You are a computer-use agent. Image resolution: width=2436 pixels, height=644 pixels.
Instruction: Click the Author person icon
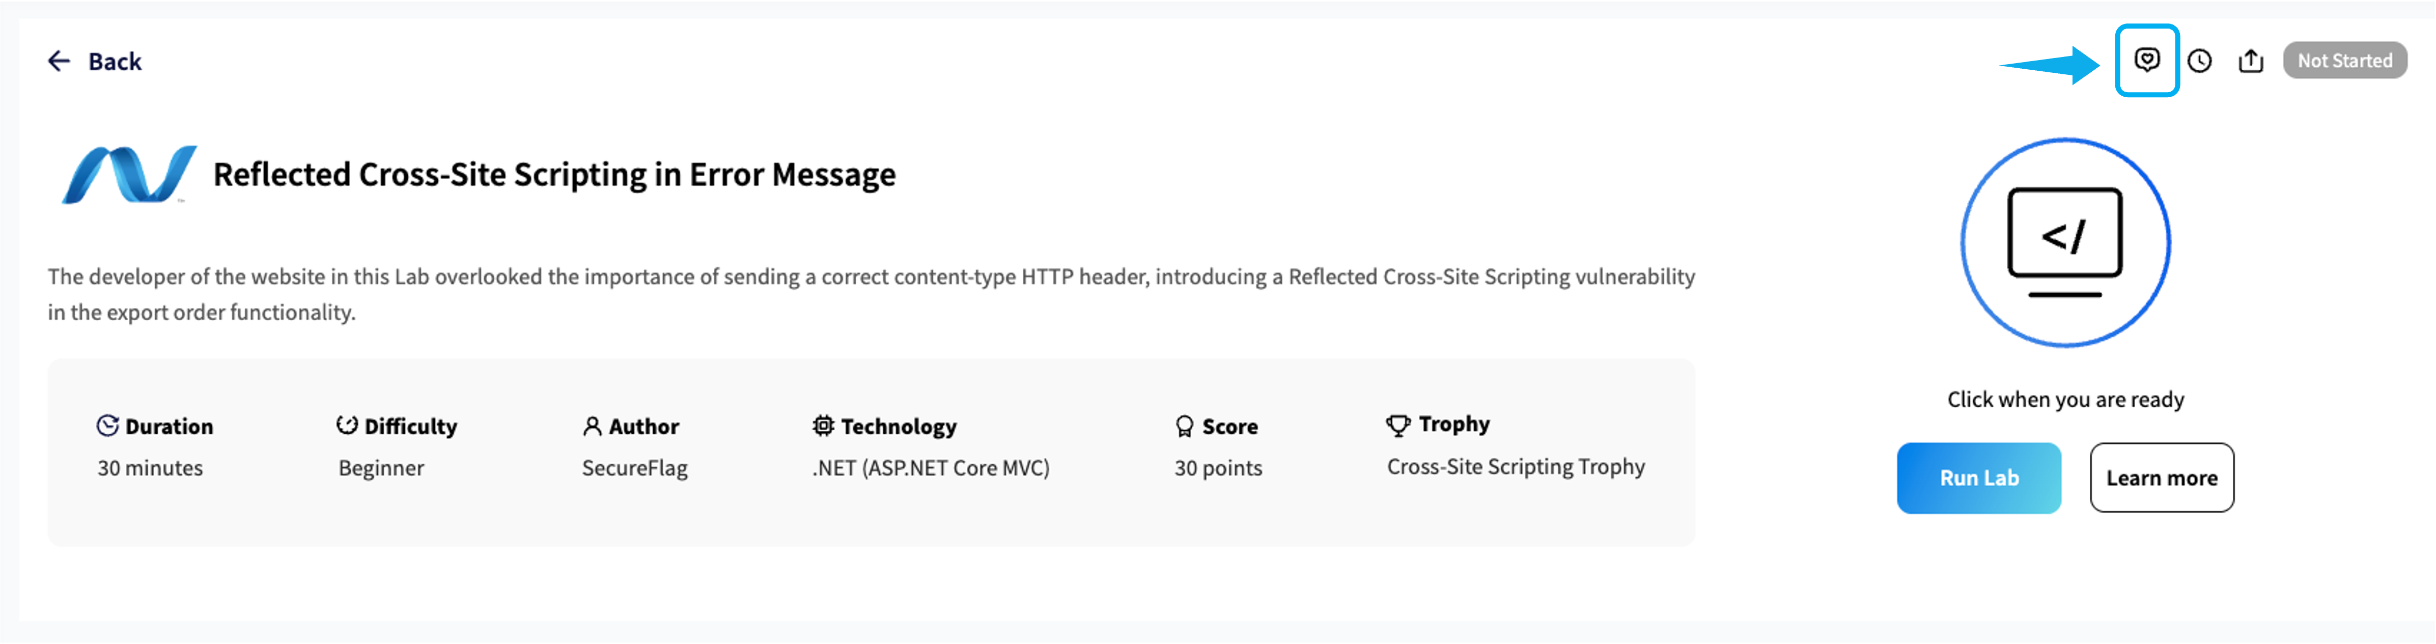(592, 427)
